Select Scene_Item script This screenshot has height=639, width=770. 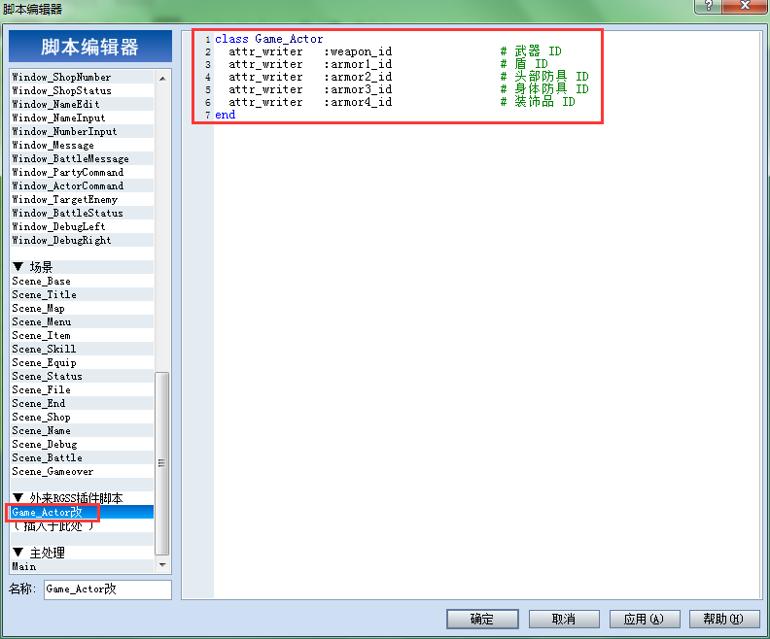[82, 335]
